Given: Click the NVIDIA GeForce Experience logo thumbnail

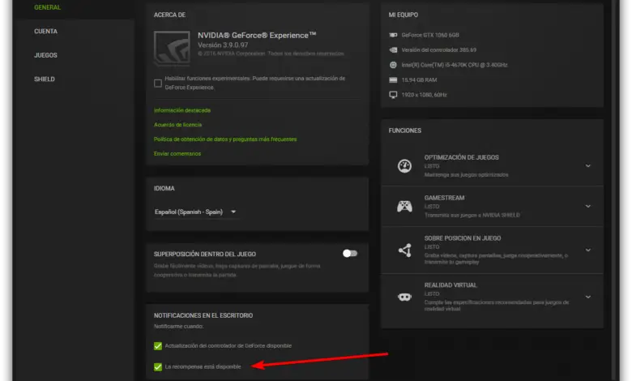Looking at the screenshot, I should click(x=172, y=48).
